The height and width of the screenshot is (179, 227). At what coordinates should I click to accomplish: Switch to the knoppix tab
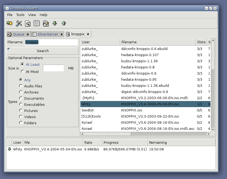[78, 34]
